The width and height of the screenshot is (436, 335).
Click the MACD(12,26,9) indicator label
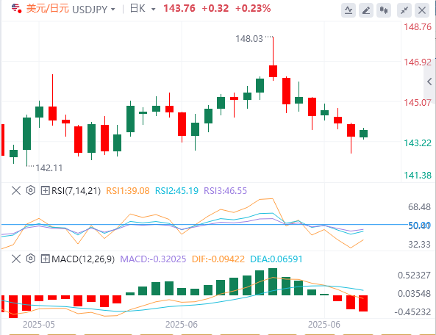point(83,259)
